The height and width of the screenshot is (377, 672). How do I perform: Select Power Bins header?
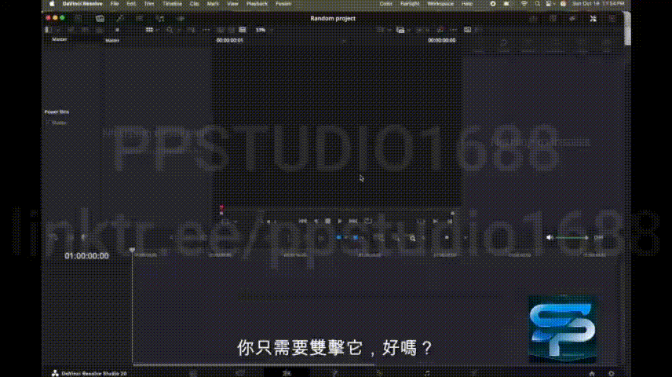pos(57,112)
